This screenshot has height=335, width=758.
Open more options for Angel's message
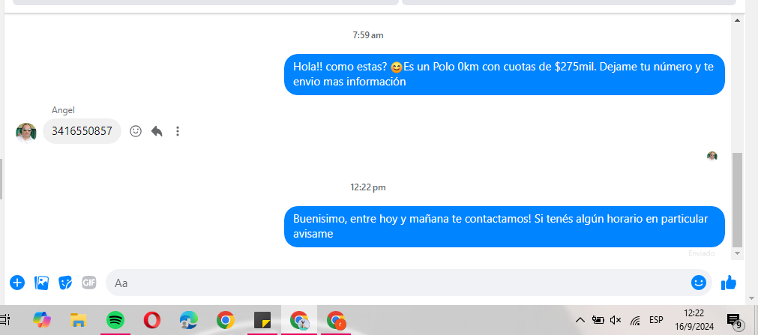tap(178, 131)
